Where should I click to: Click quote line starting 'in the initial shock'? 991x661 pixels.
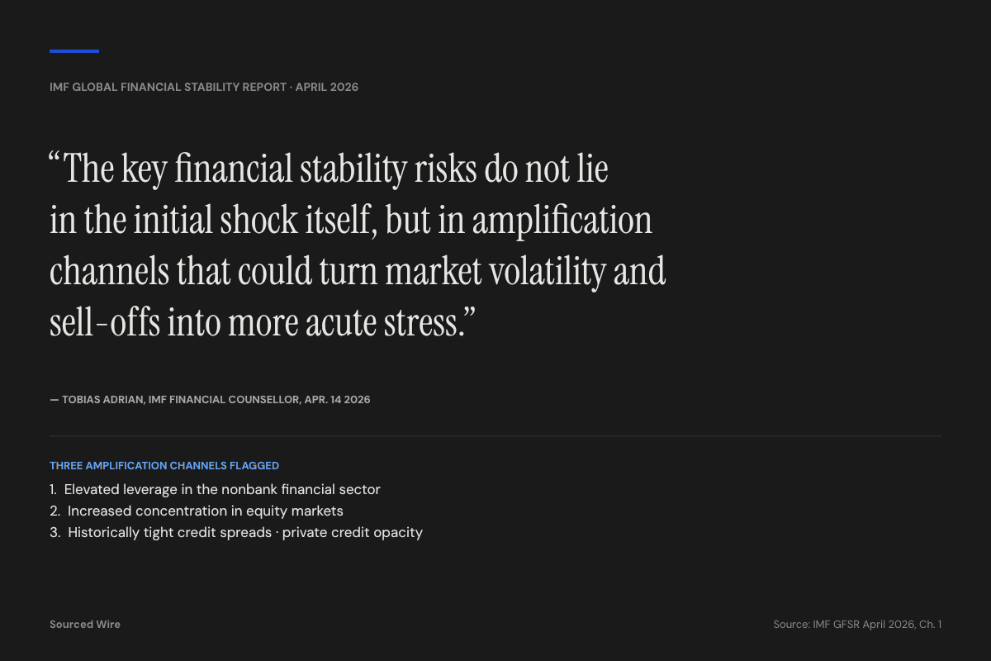(351, 220)
